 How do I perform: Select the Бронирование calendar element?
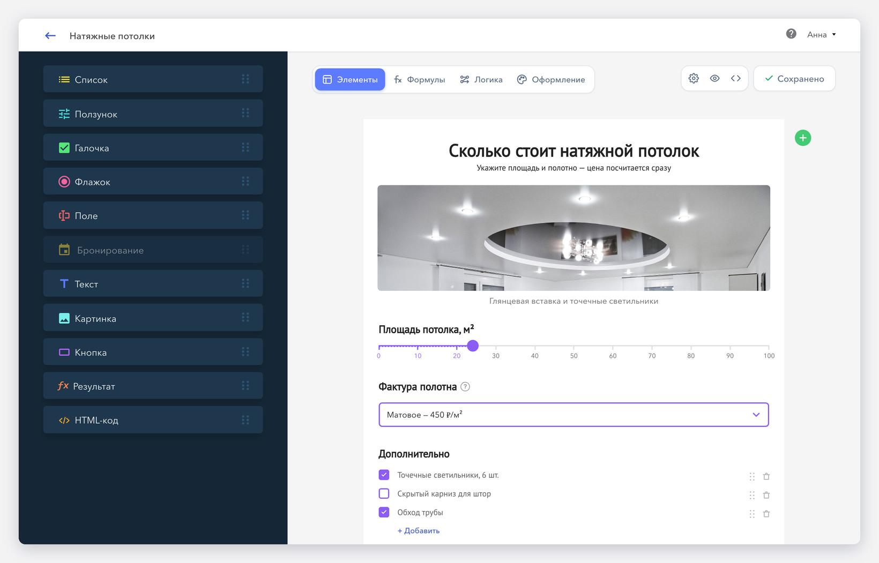point(153,250)
